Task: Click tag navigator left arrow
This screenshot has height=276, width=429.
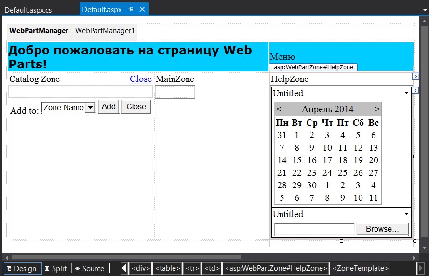Action: pos(124,268)
